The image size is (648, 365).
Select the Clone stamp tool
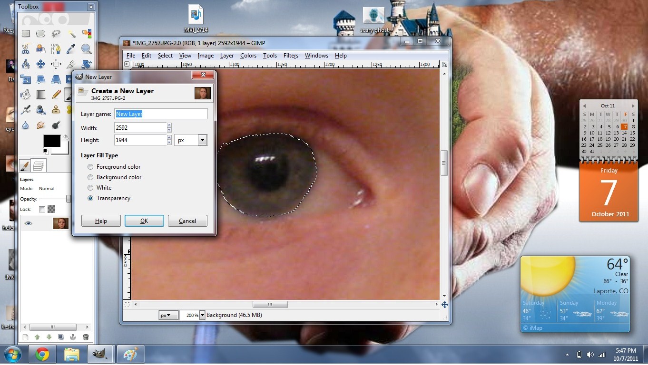coord(56,110)
